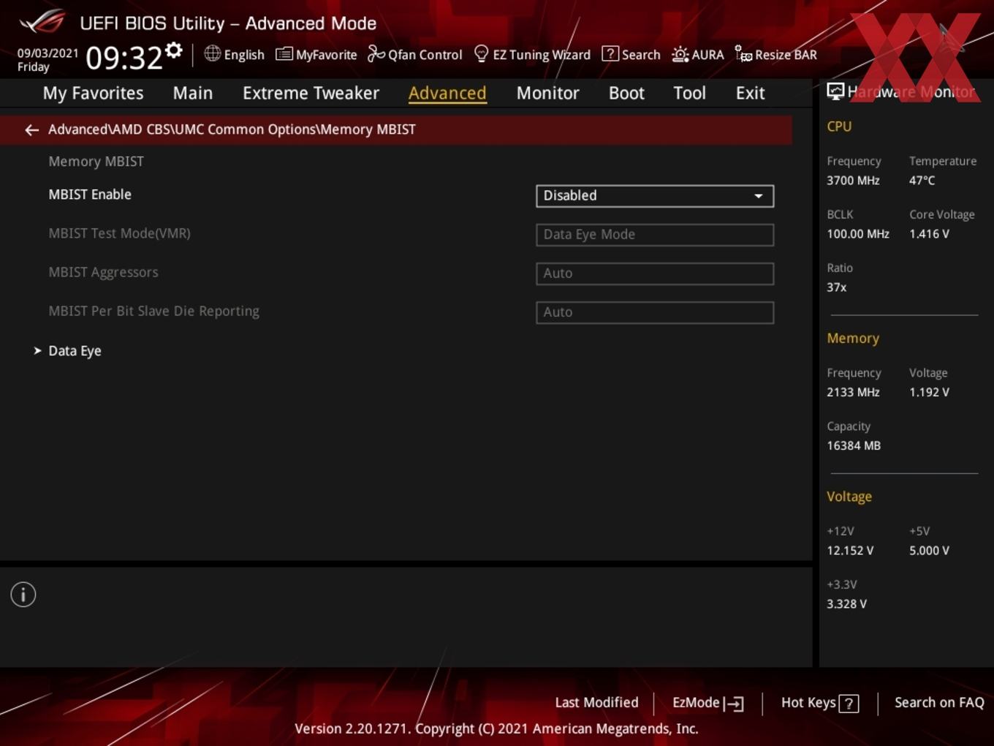
Task: Click +12V reading 12.152 V
Action: (850, 551)
